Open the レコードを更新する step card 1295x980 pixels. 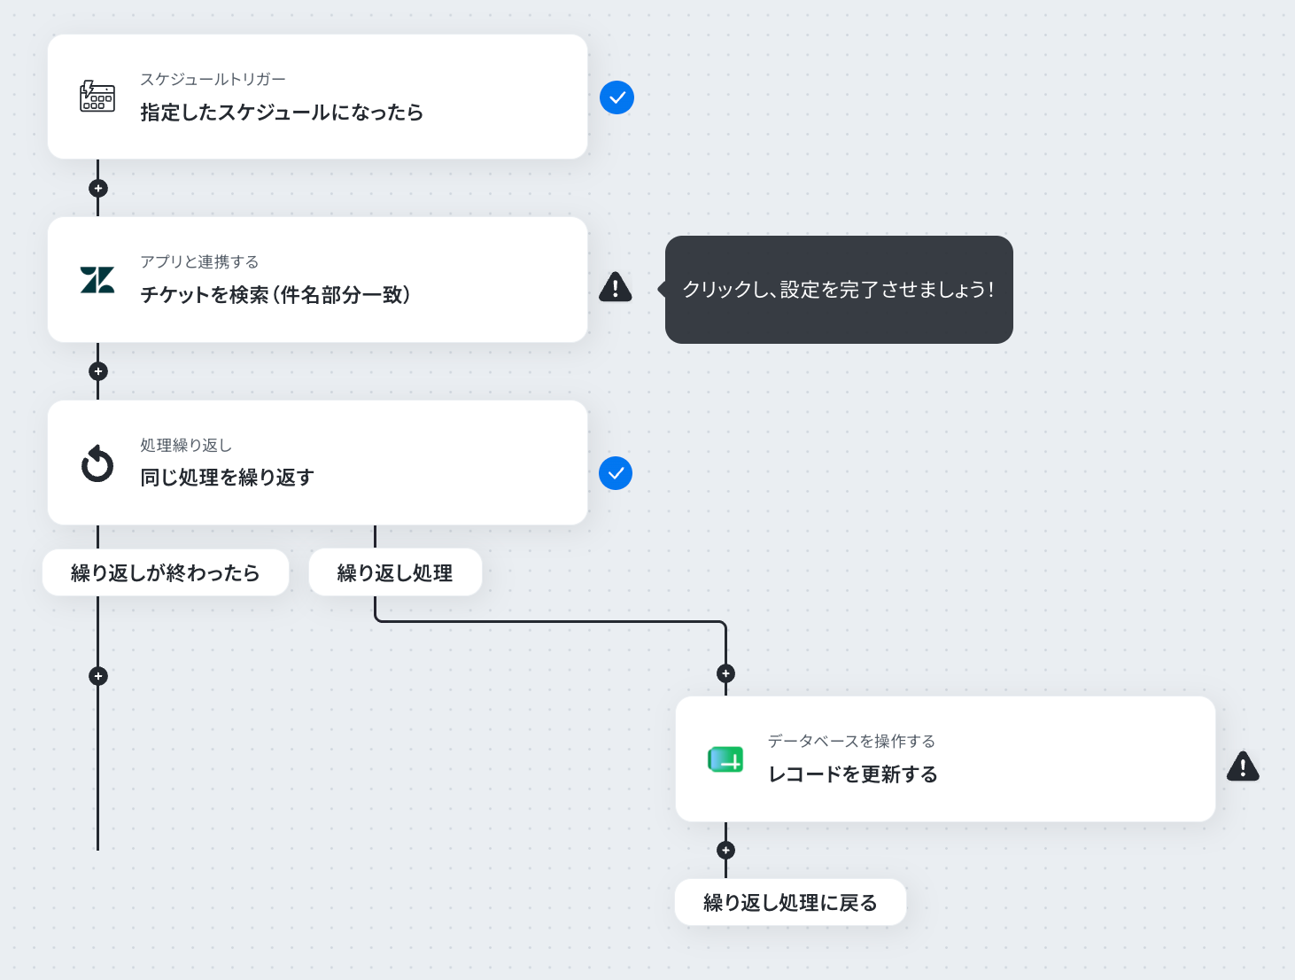[945, 758]
